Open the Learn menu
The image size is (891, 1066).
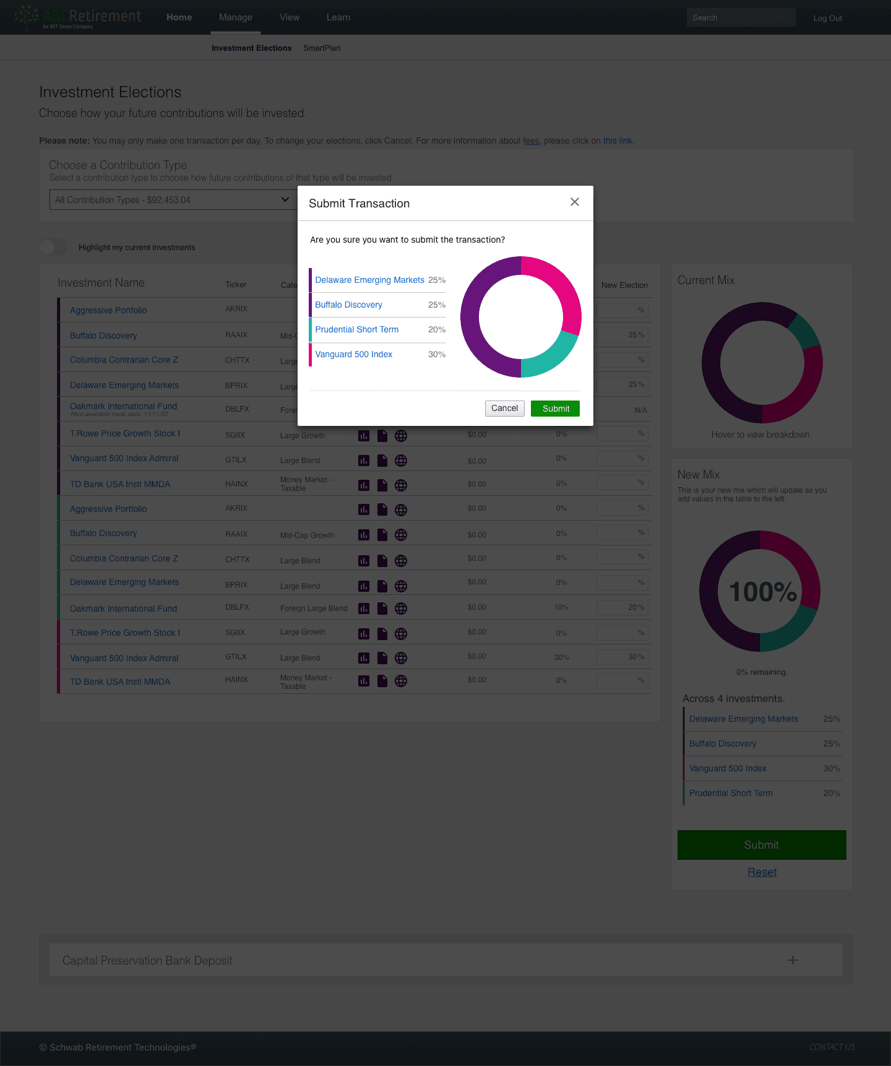[x=338, y=17]
